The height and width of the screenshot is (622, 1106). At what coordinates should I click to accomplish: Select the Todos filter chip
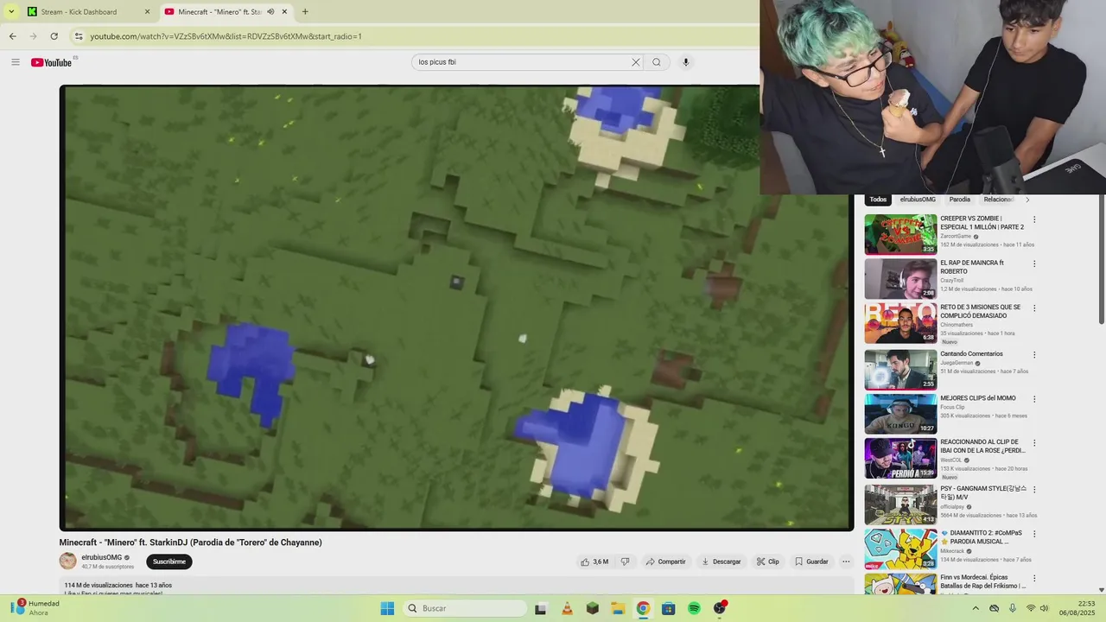coord(878,200)
